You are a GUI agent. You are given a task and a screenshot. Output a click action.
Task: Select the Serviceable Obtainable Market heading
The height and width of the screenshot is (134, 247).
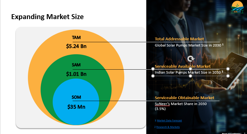(x=184, y=98)
